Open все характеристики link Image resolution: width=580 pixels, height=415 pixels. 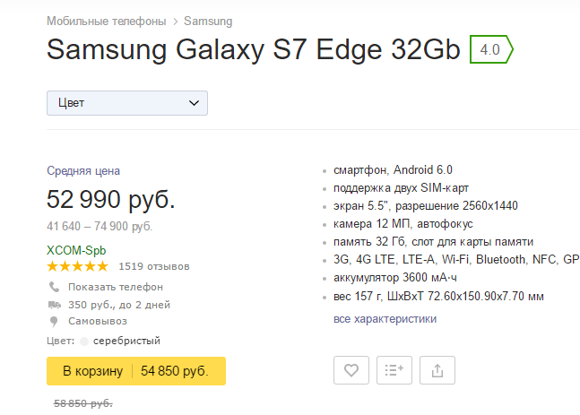(385, 318)
